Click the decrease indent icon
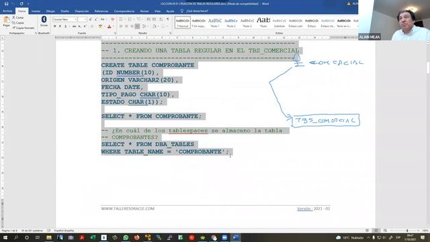The width and height of the screenshot is (430, 242). coord(148,19)
